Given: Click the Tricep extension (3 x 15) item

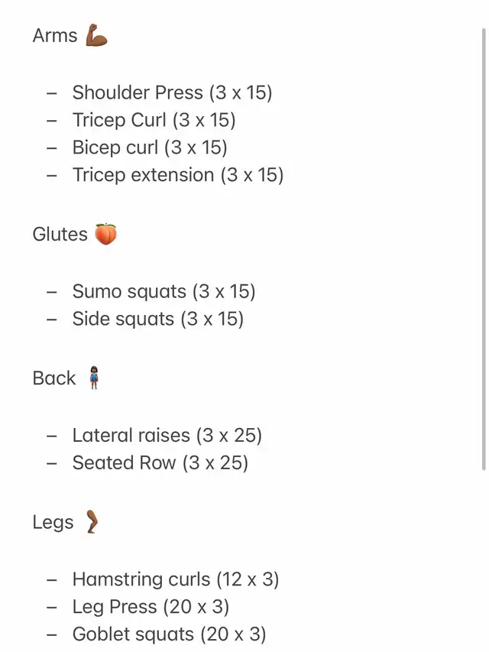Looking at the screenshot, I should 178,175.
